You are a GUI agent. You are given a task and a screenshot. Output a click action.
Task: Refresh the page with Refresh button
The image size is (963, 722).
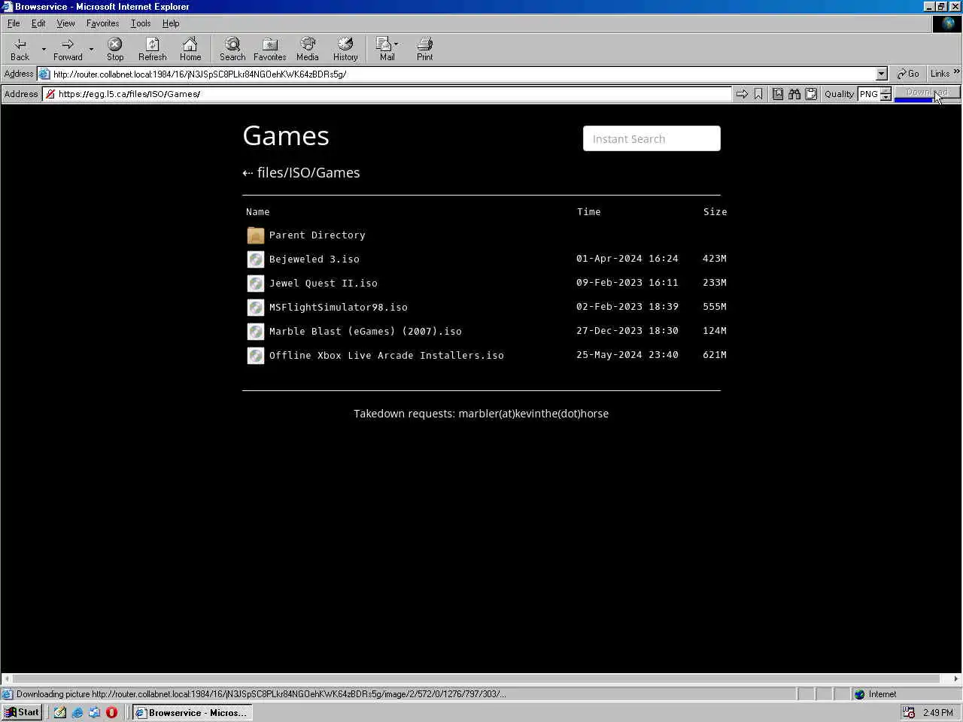pos(153,49)
